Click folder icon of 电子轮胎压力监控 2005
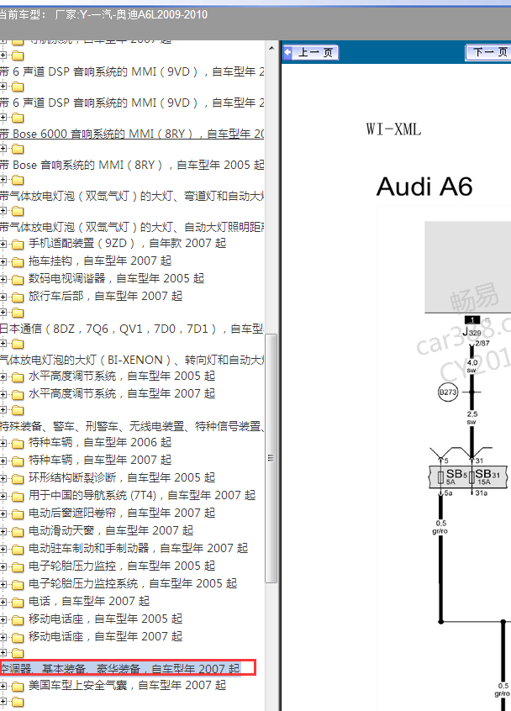Screen dimensions: 511x711 click(x=18, y=567)
